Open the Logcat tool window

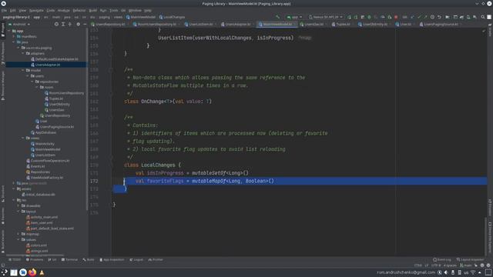click(x=136, y=260)
